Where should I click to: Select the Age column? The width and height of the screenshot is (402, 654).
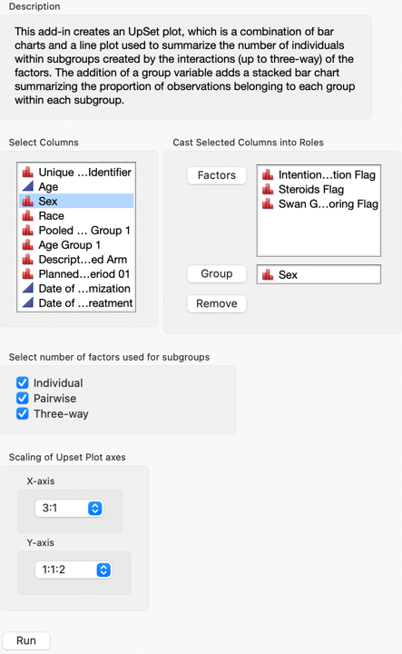click(x=76, y=186)
